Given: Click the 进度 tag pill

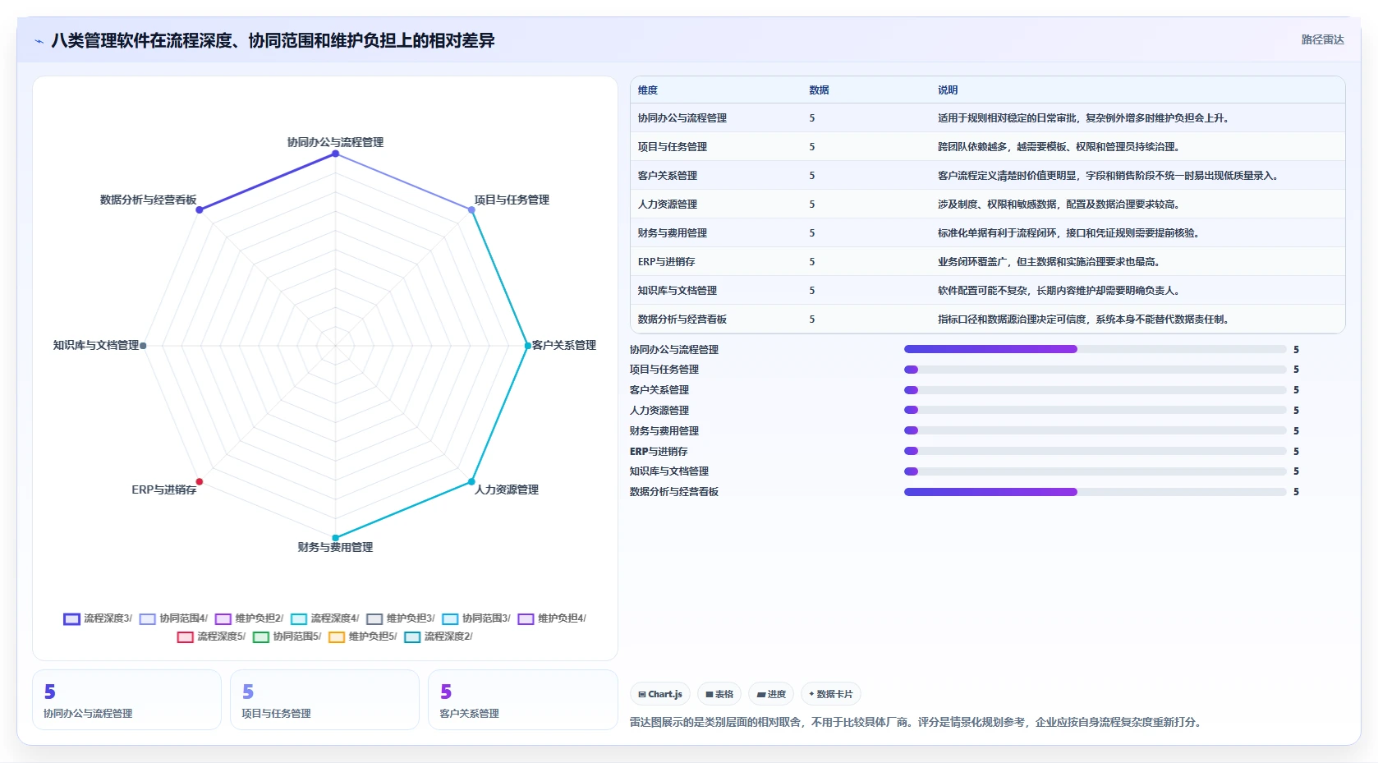Looking at the screenshot, I should (771, 694).
